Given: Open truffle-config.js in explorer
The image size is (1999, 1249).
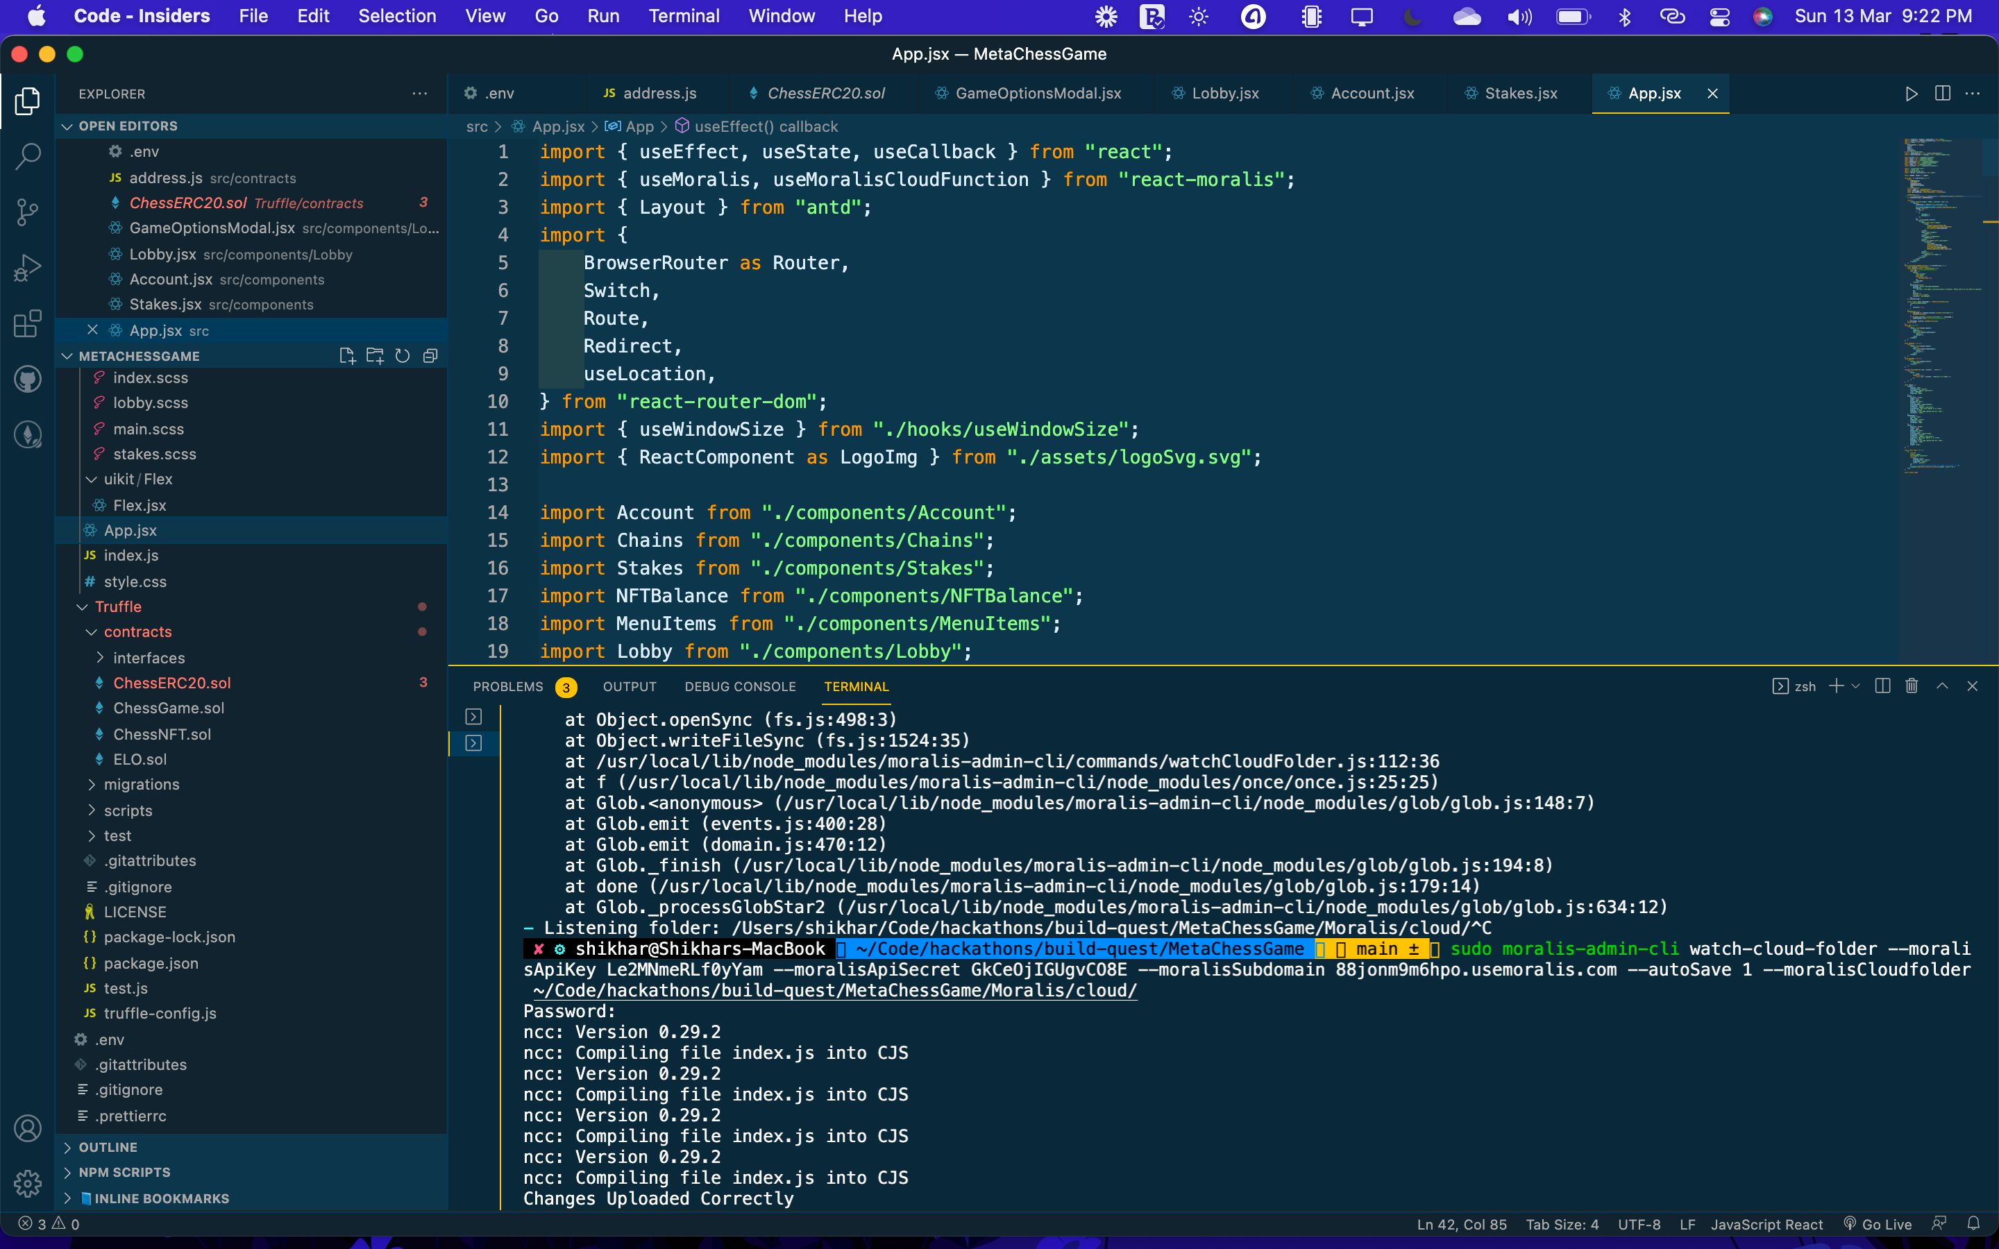Looking at the screenshot, I should 160,1013.
